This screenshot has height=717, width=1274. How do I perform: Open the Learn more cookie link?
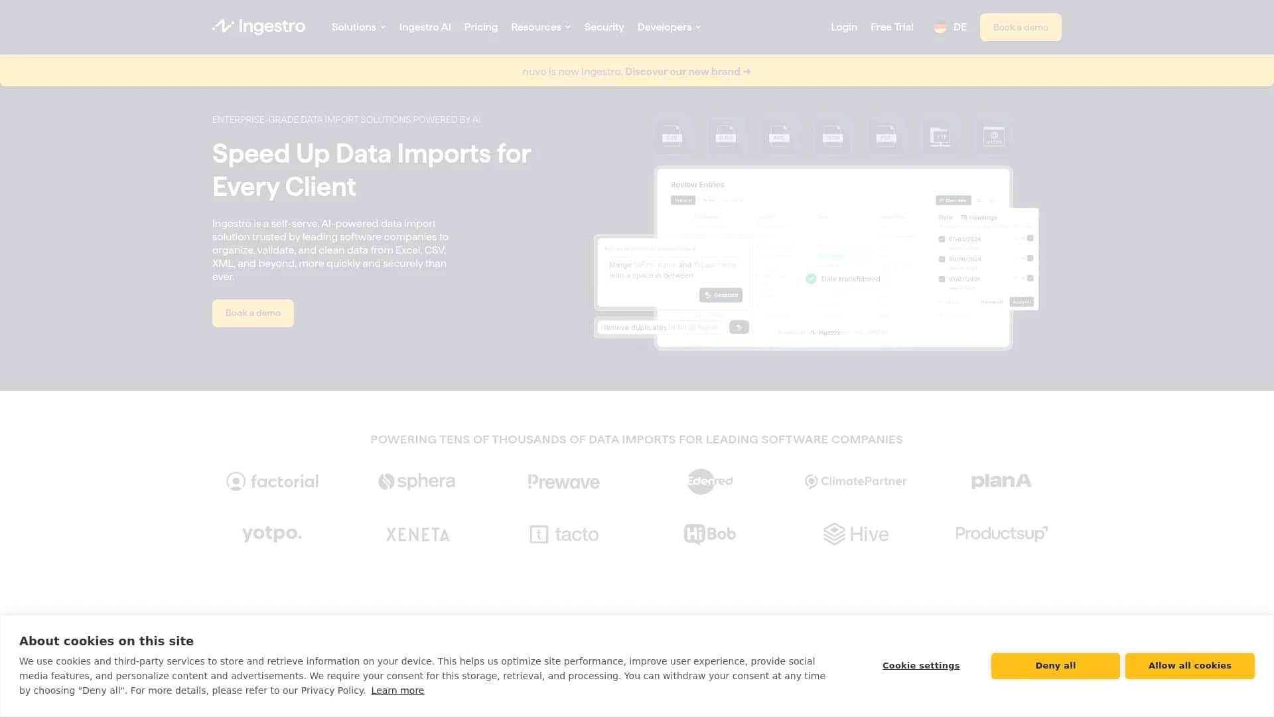397,690
